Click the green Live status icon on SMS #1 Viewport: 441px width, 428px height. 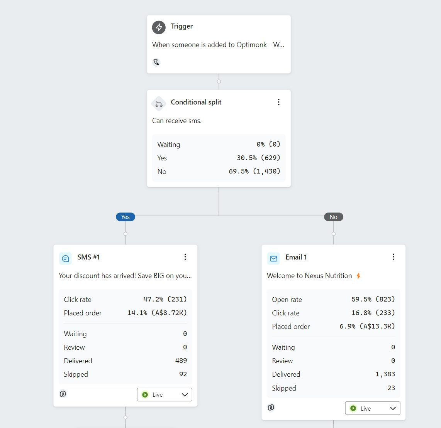tap(146, 394)
